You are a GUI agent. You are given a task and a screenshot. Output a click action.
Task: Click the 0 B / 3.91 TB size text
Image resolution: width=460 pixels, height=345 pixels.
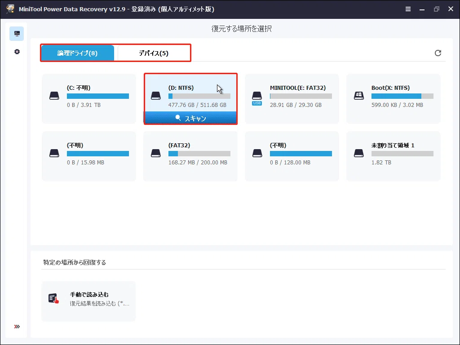pos(84,105)
